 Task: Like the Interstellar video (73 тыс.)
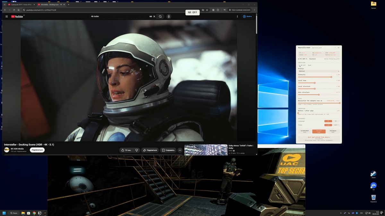[126, 150]
